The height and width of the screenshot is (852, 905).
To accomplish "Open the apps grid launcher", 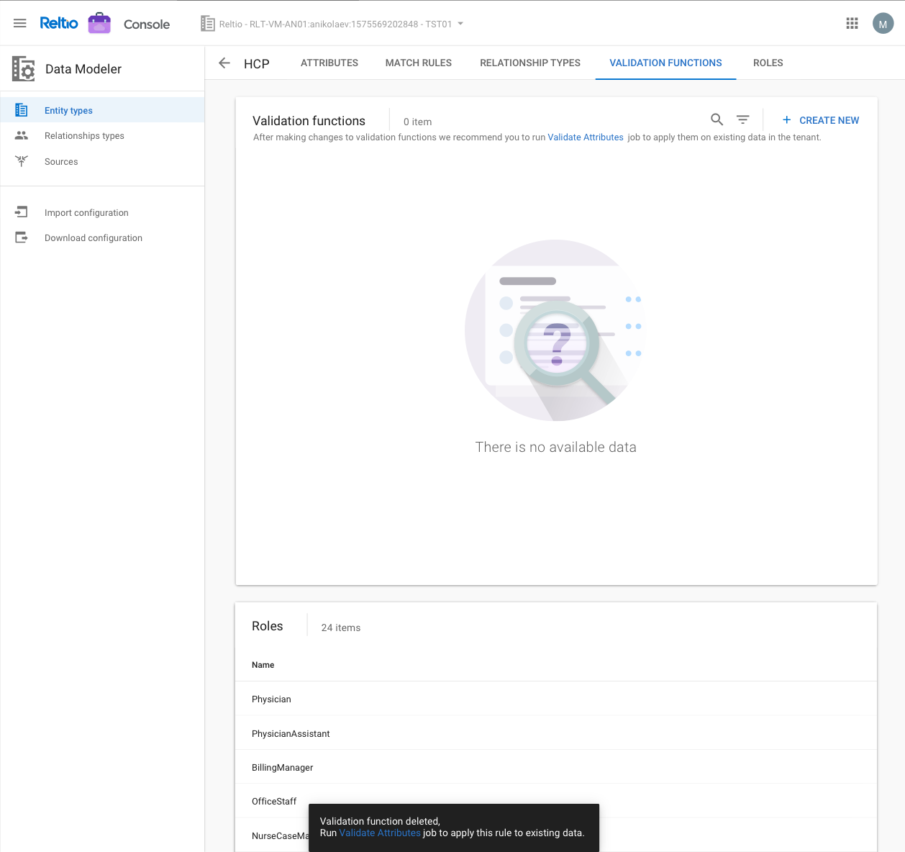I will point(852,23).
